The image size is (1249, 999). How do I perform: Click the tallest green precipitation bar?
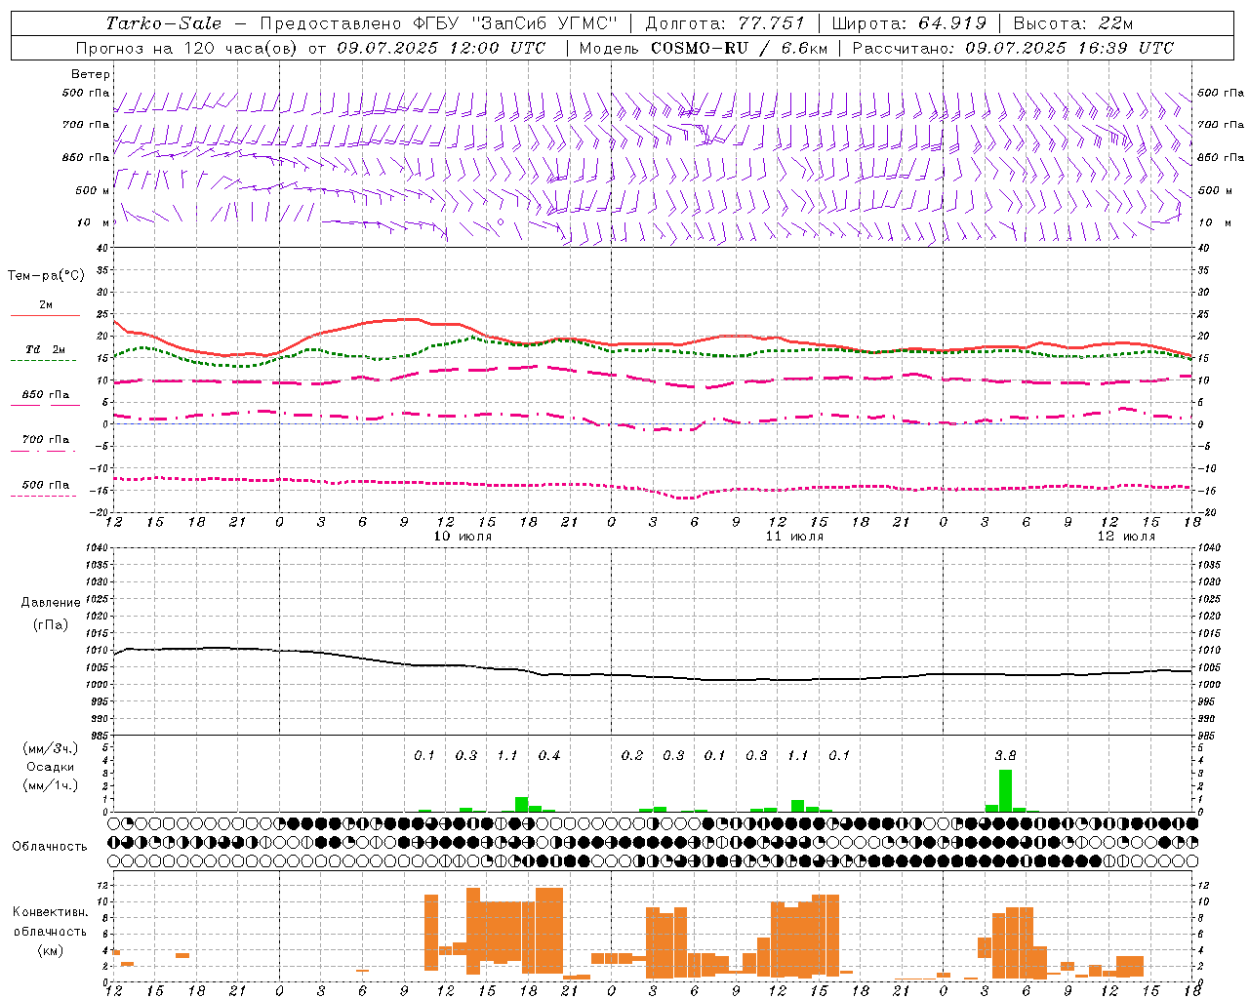click(1005, 791)
